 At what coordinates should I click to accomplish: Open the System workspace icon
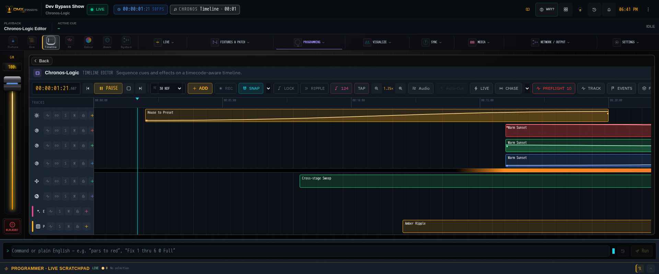tap(126, 42)
